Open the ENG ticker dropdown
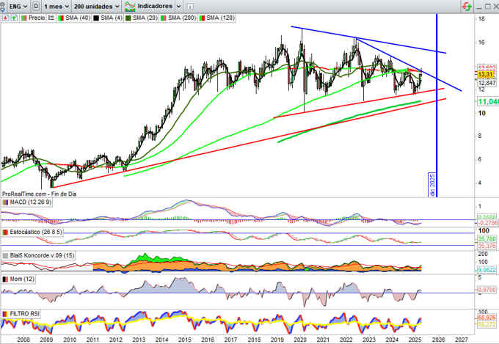Screen dimensions: 499x344 [18, 6]
